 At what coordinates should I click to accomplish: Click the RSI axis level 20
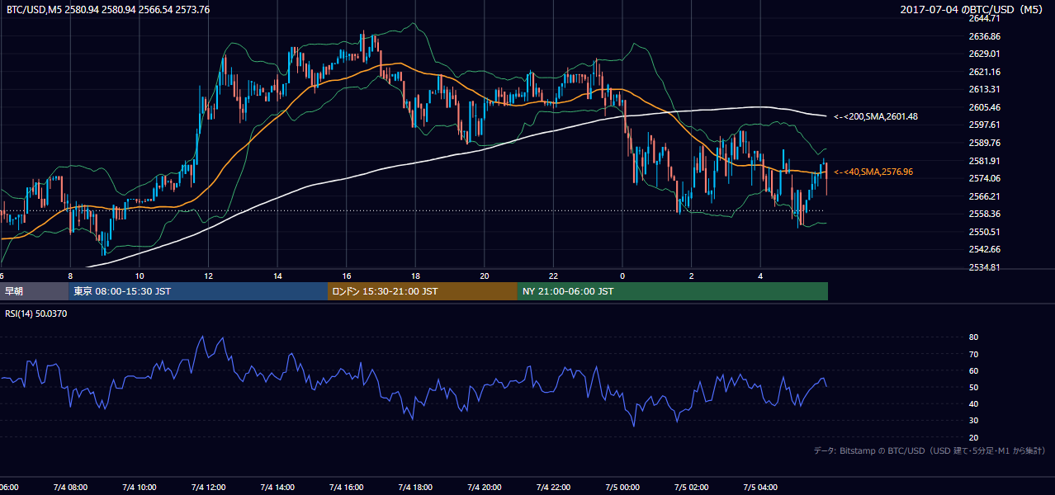pyautogui.click(x=974, y=437)
